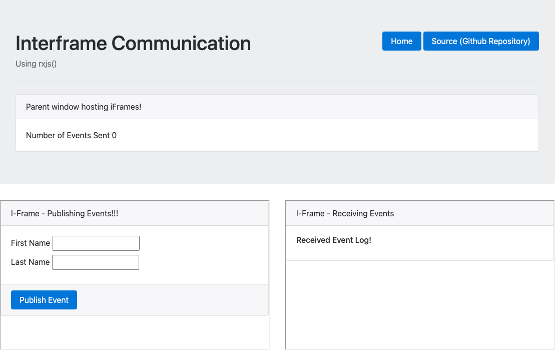The width and height of the screenshot is (555, 351).
Task: Click the Last Name field label
Action: [30, 262]
